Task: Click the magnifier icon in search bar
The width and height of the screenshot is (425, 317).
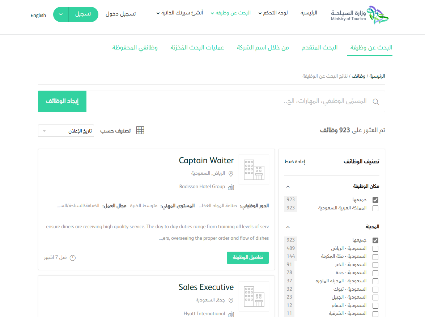Action: (376, 102)
